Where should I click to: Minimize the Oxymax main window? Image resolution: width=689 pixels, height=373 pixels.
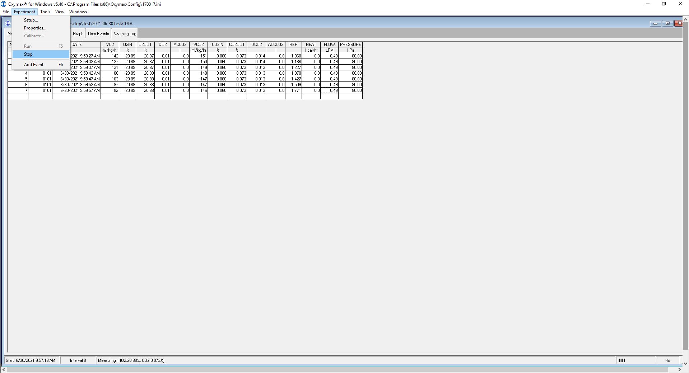pyautogui.click(x=648, y=4)
